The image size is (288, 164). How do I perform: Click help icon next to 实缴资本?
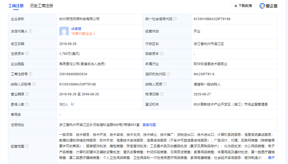tap(161, 53)
